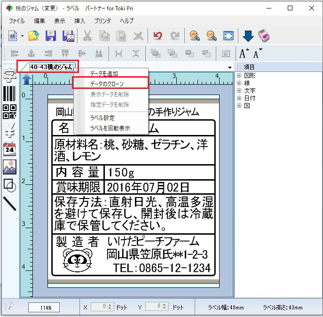Open the 編集 menu
Image resolution: width=323 pixels, height=317 pixels.
coord(39,21)
